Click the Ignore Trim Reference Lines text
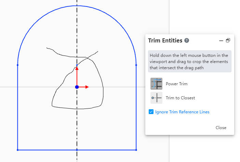The width and height of the screenshot is (240, 162). [182, 112]
